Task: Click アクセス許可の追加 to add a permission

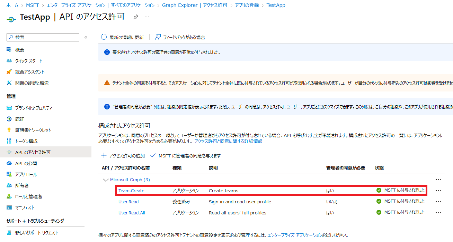Action: (x=123, y=155)
